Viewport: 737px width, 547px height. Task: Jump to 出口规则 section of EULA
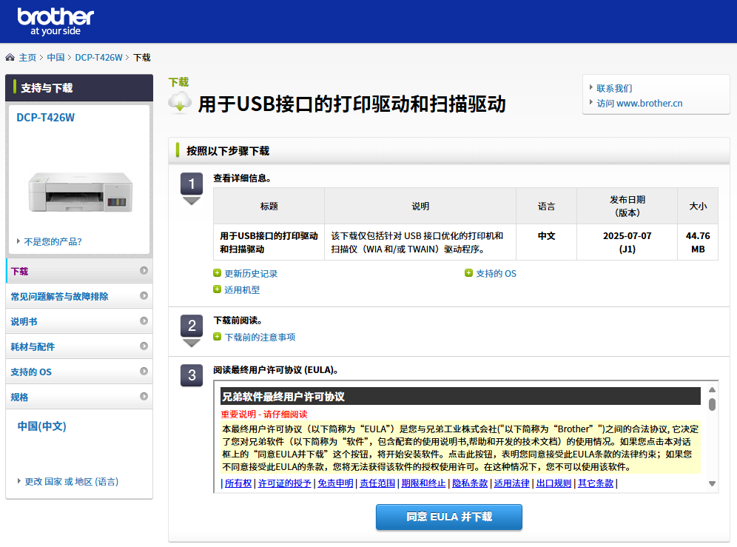[553, 483]
